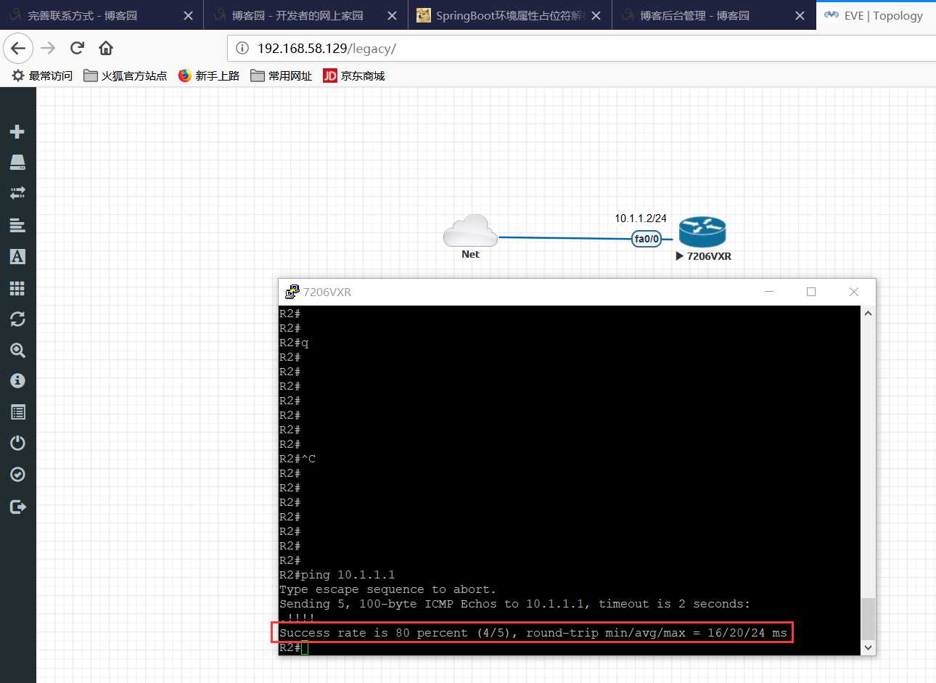Click the browser Back arrow button
936x683 pixels.
(18, 49)
